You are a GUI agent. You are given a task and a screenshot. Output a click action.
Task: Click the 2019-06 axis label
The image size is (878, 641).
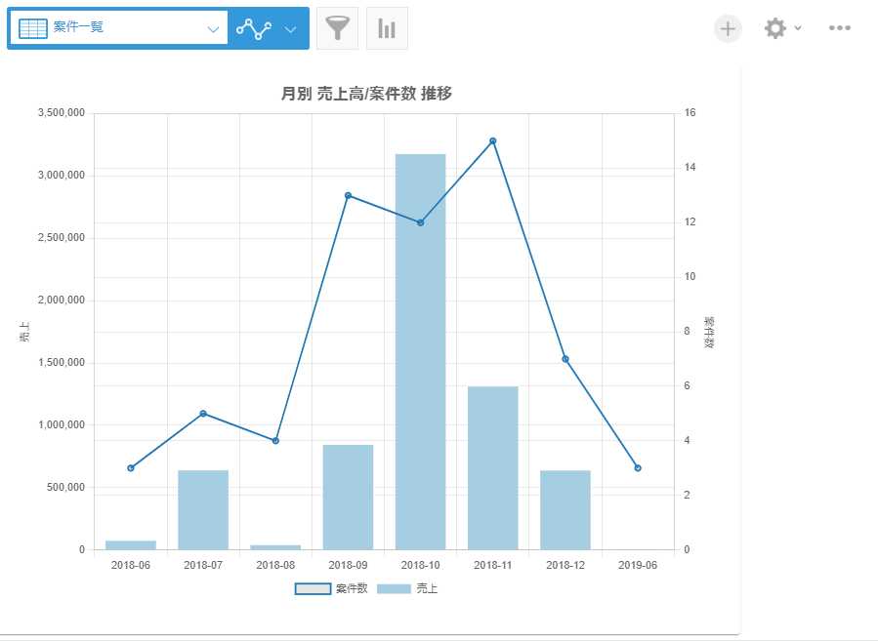638,565
